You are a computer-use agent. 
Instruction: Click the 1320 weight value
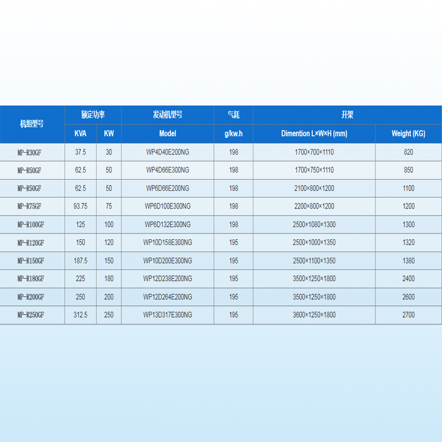point(408,242)
